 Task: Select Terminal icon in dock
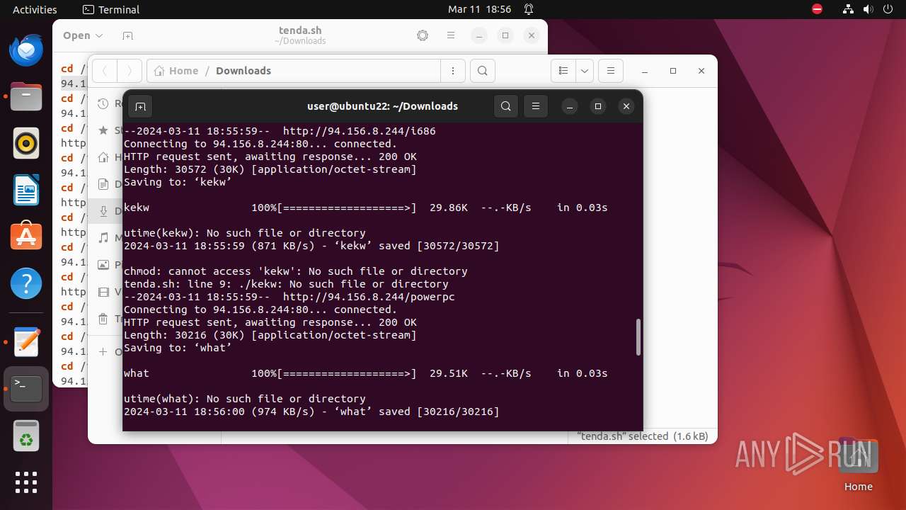click(x=26, y=389)
